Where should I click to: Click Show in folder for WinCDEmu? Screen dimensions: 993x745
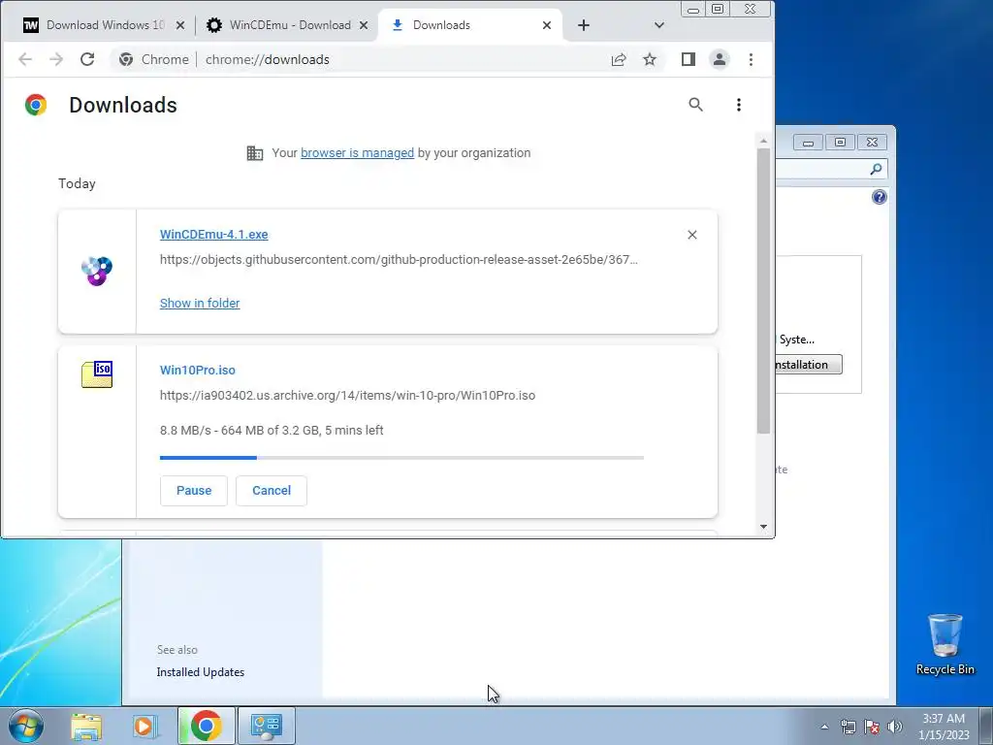200,304
